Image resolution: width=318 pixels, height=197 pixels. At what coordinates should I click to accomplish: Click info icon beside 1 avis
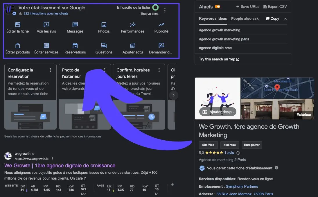click(x=238, y=153)
